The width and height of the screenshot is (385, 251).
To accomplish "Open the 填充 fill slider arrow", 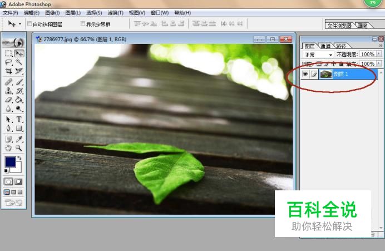I will coord(379,63).
